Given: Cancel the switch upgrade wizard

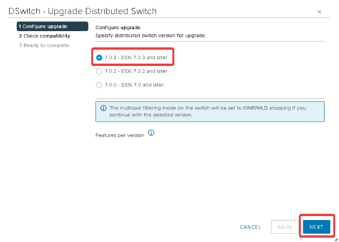Looking at the screenshot, I should pyautogui.click(x=251, y=227).
